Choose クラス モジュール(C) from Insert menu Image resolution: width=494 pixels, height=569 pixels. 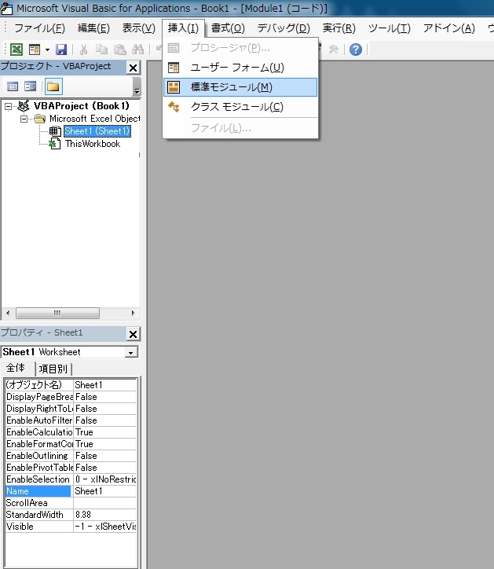pos(240,107)
